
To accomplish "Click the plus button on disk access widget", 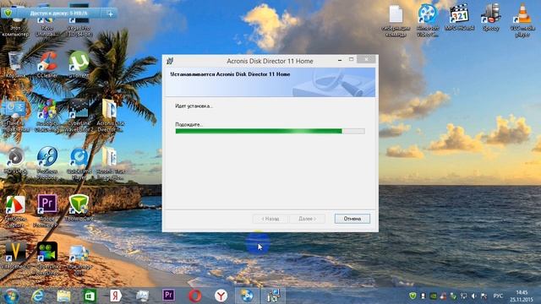I will coord(111,14).
